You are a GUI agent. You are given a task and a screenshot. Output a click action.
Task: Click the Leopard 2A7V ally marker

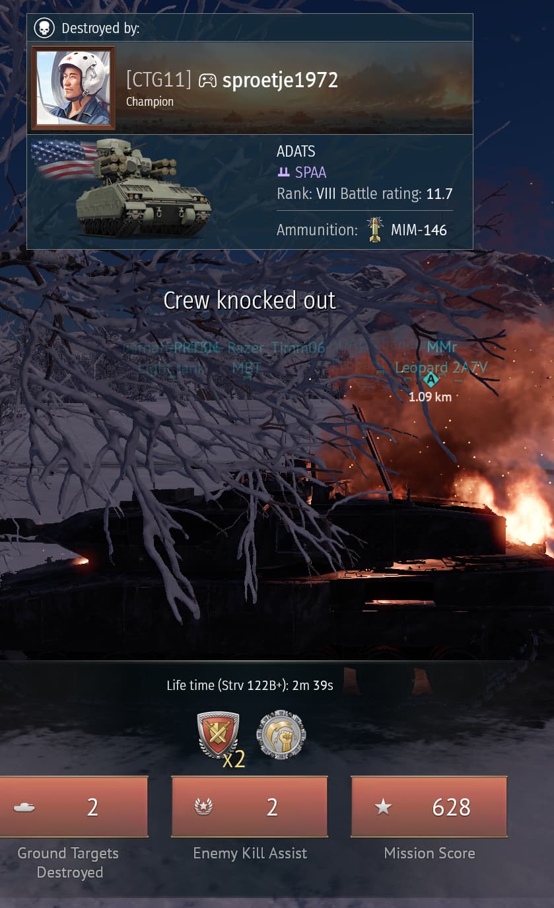[x=431, y=379]
